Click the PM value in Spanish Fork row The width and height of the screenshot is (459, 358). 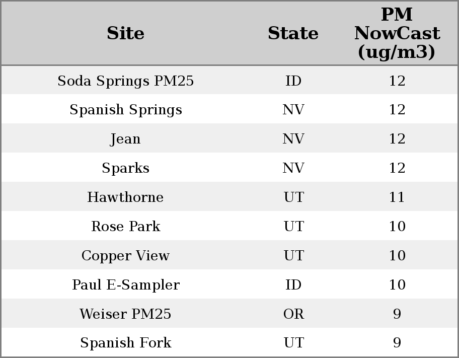[x=397, y=343]
